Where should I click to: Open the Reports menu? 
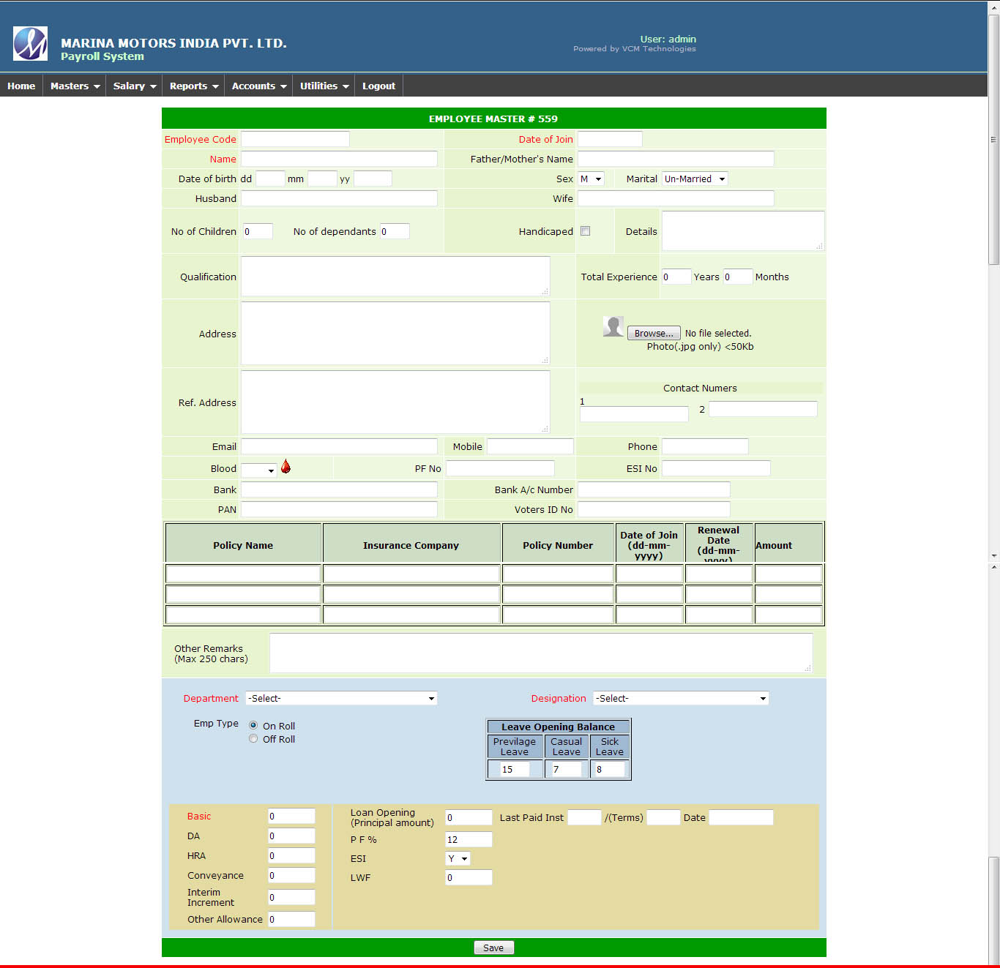(193, 86)
